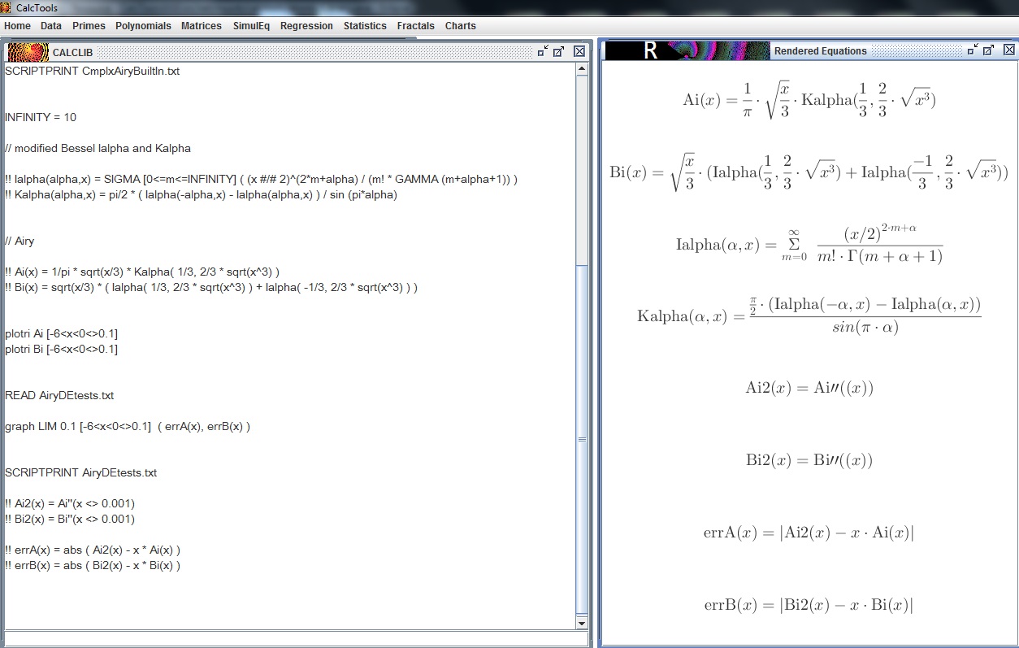This screenshot has height=648, width=1019.
Task: Open the Regression menu
Action: point(306,26)
